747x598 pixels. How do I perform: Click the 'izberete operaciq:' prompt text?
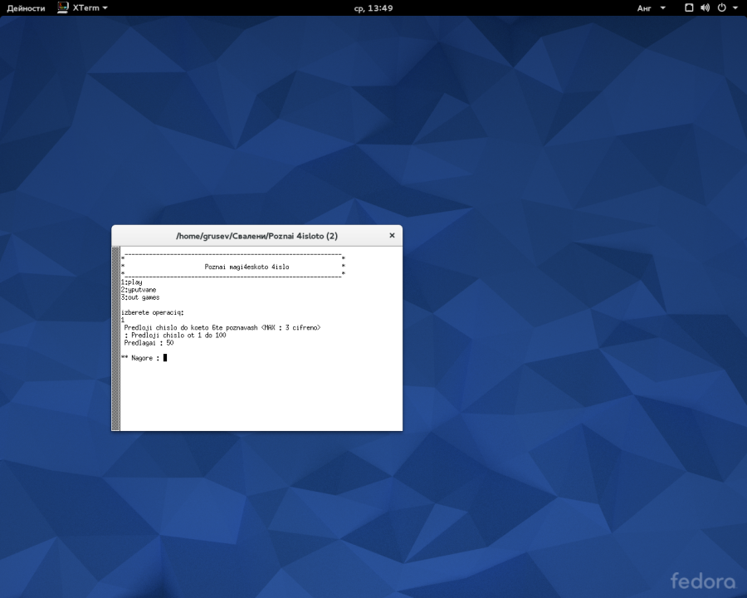(x=153, y=313)
